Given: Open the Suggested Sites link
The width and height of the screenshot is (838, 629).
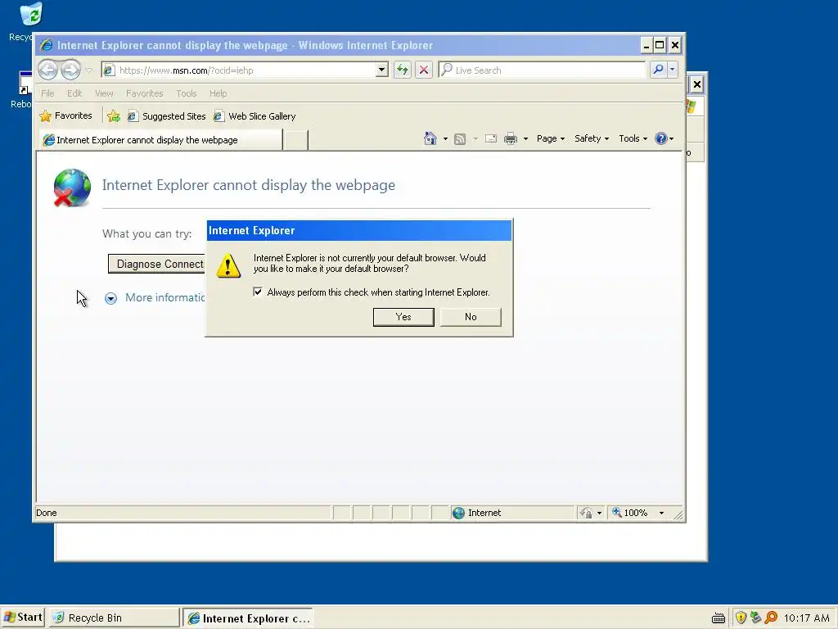Looking at the screenshot, I should click(167, 116).
